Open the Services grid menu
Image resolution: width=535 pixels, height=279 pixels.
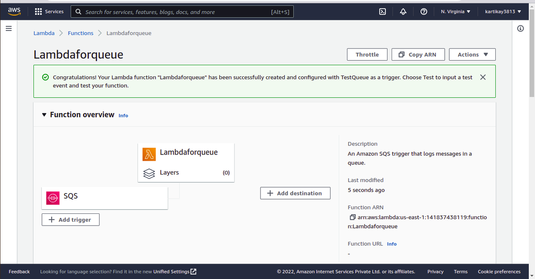[x=49, y=12]
